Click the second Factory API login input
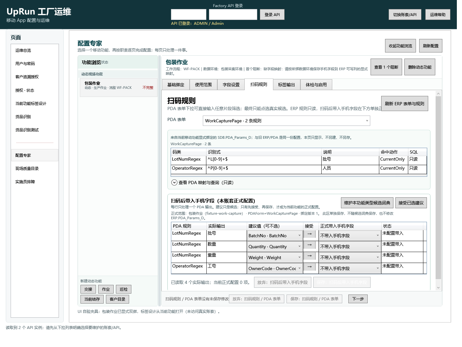This screenshot has height=347, width=462. click(233, 14)
